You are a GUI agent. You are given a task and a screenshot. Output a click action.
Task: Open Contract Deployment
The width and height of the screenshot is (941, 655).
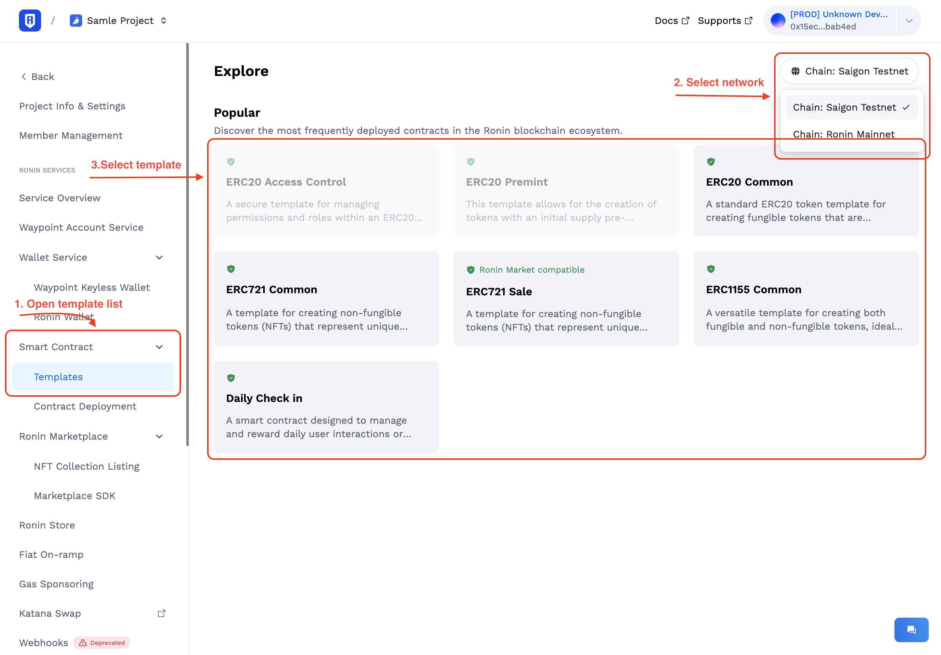85,406
